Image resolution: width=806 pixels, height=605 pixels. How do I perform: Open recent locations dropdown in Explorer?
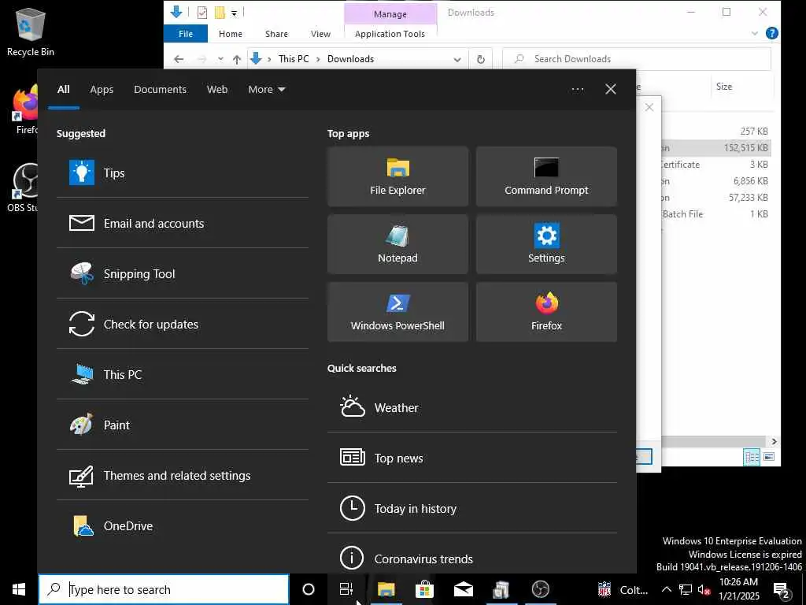[220, 59]
